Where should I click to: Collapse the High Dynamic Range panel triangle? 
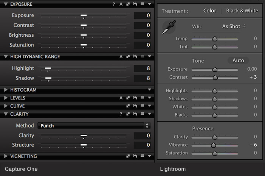[x=6, y=56]
